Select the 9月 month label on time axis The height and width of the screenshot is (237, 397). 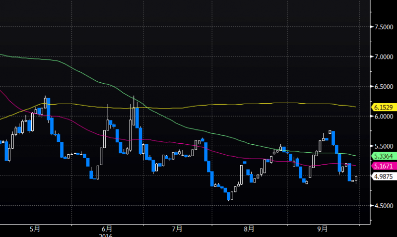pos(322,229)
